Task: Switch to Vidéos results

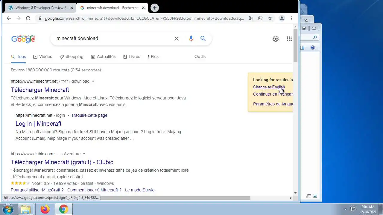Action: (x=42, y=56)
